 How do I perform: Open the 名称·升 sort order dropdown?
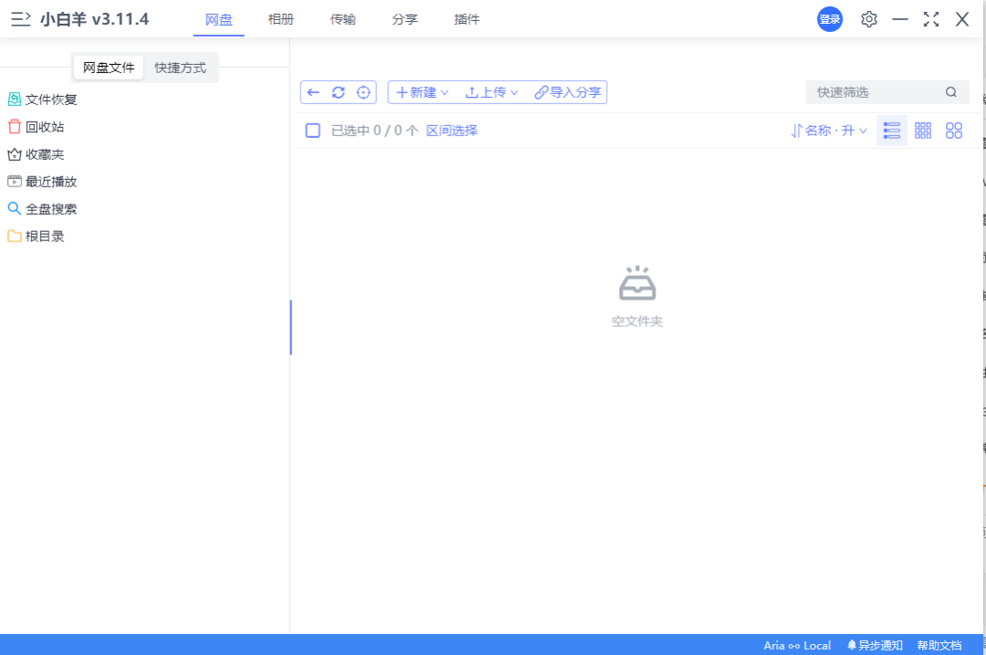[829, 130]
